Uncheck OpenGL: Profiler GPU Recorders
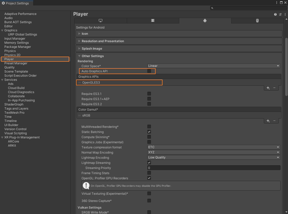 pos(149,178)
